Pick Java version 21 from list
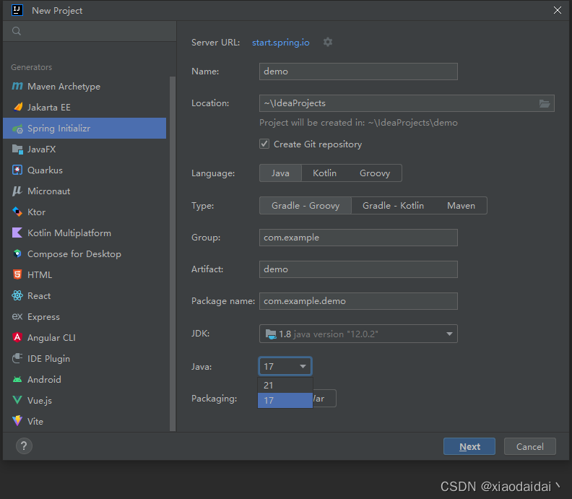This screenshot has width=572, height=499. point(285,385)
